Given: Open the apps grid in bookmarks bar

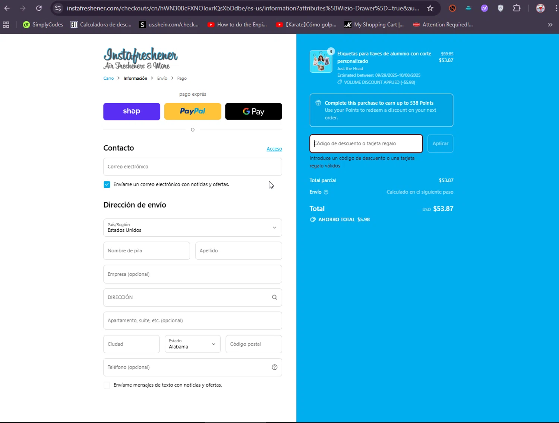Looking at the screenshot, I should click(x=6, y=25).
